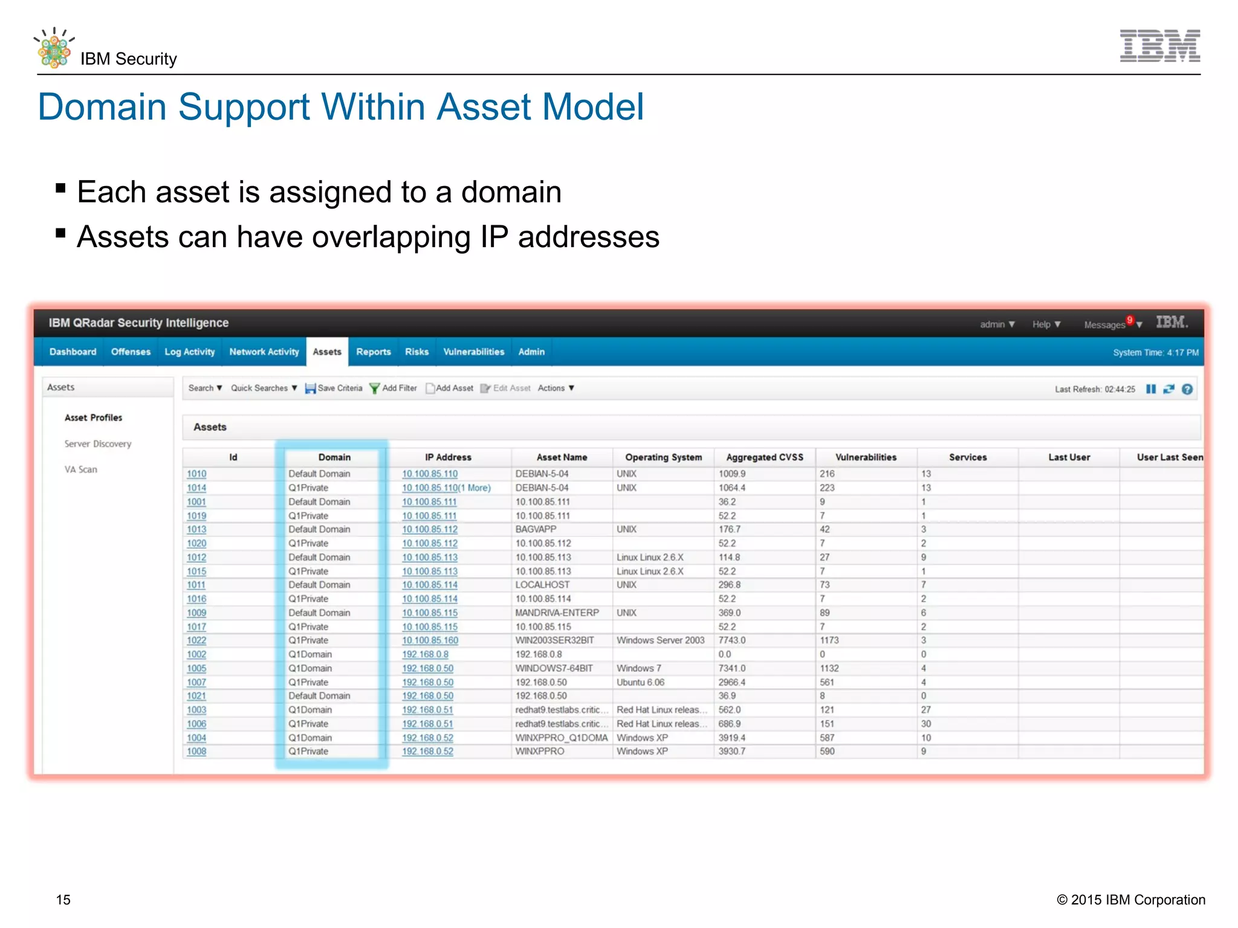Screen dimensions: 1238x928
Task: Select Asset Profiles in the sidebar
Action: (x=94, y=417)
